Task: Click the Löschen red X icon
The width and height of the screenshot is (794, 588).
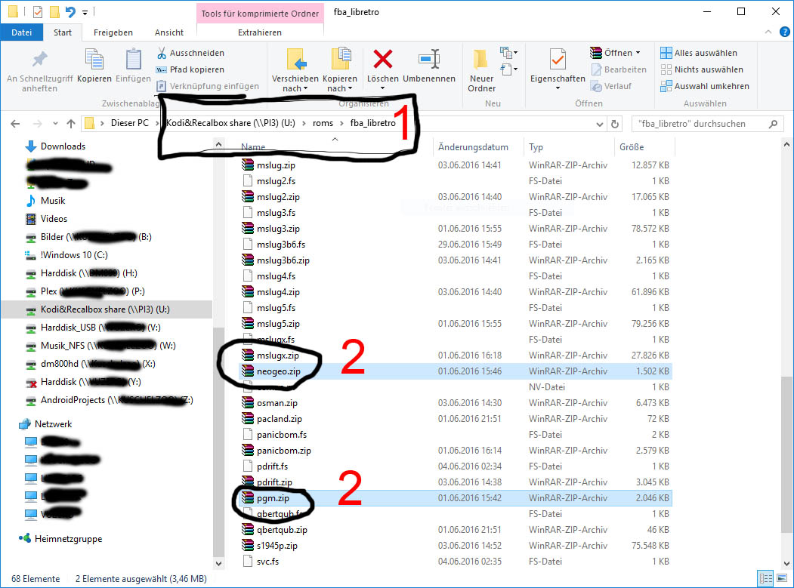Action: [x=382, y=60]
